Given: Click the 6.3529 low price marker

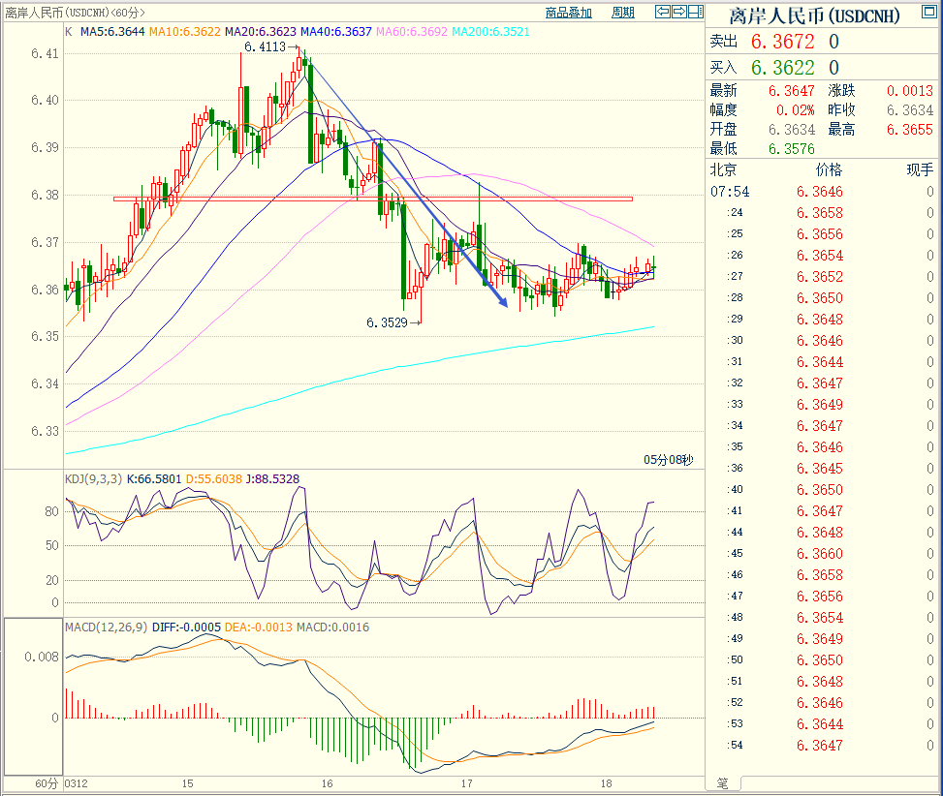Looking at the screenshot, I should [387, 322].
